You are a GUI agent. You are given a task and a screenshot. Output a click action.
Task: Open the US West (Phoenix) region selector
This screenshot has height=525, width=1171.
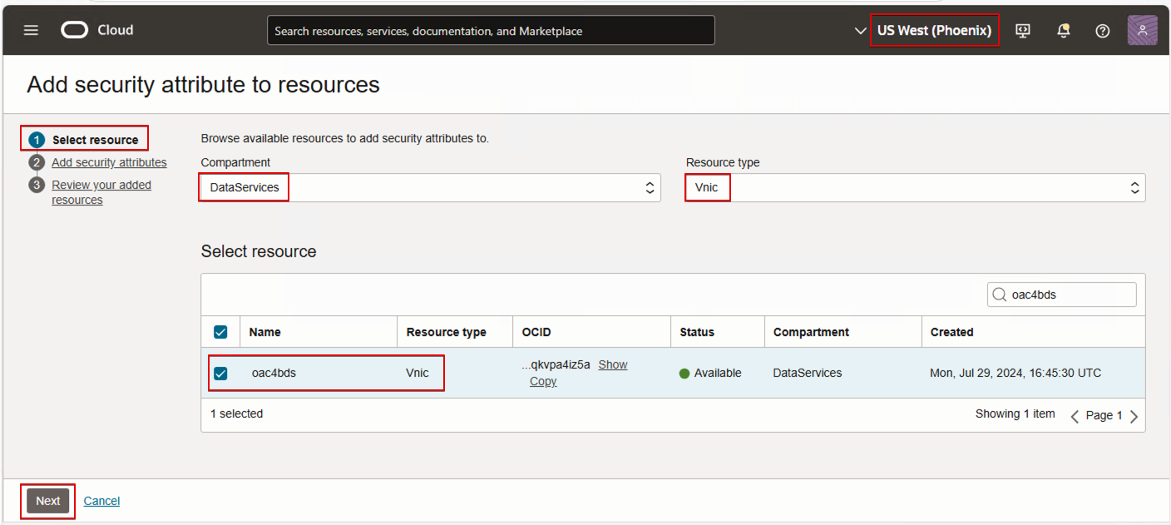tap(934, 31)
